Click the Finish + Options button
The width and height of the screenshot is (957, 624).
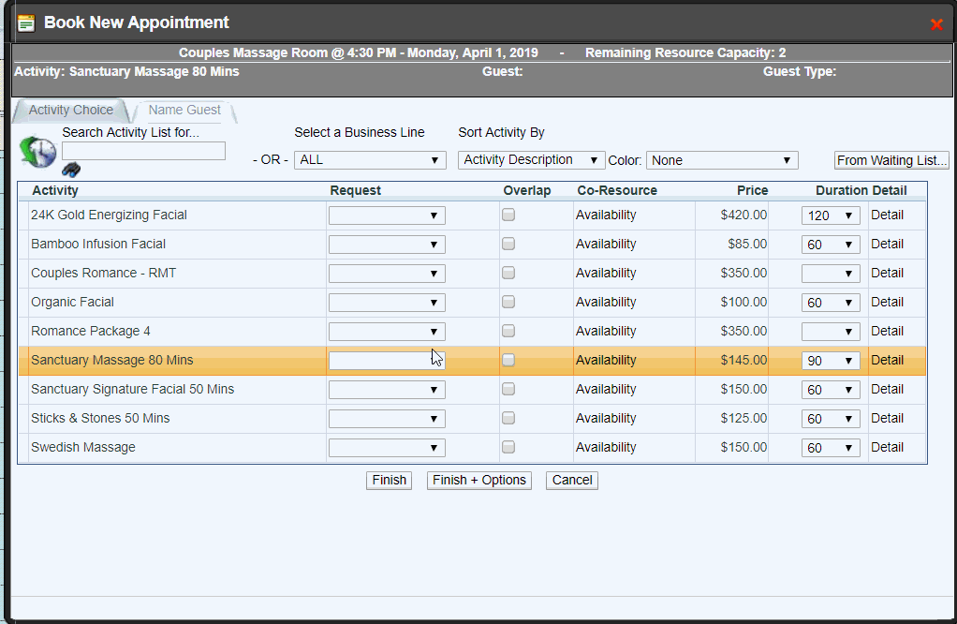tap(479, 480)
